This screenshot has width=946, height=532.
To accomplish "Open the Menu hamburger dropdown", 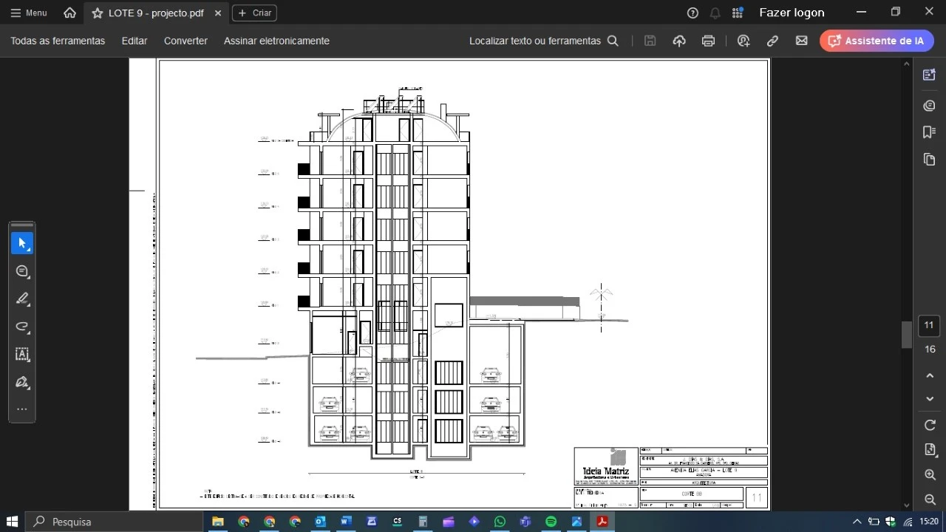I will (28, 13).
